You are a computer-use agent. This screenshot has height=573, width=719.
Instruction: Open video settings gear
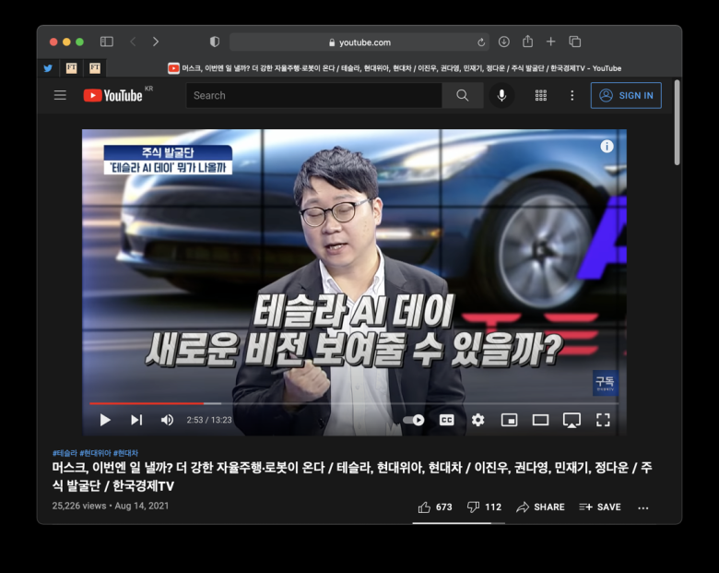[477, 420]
